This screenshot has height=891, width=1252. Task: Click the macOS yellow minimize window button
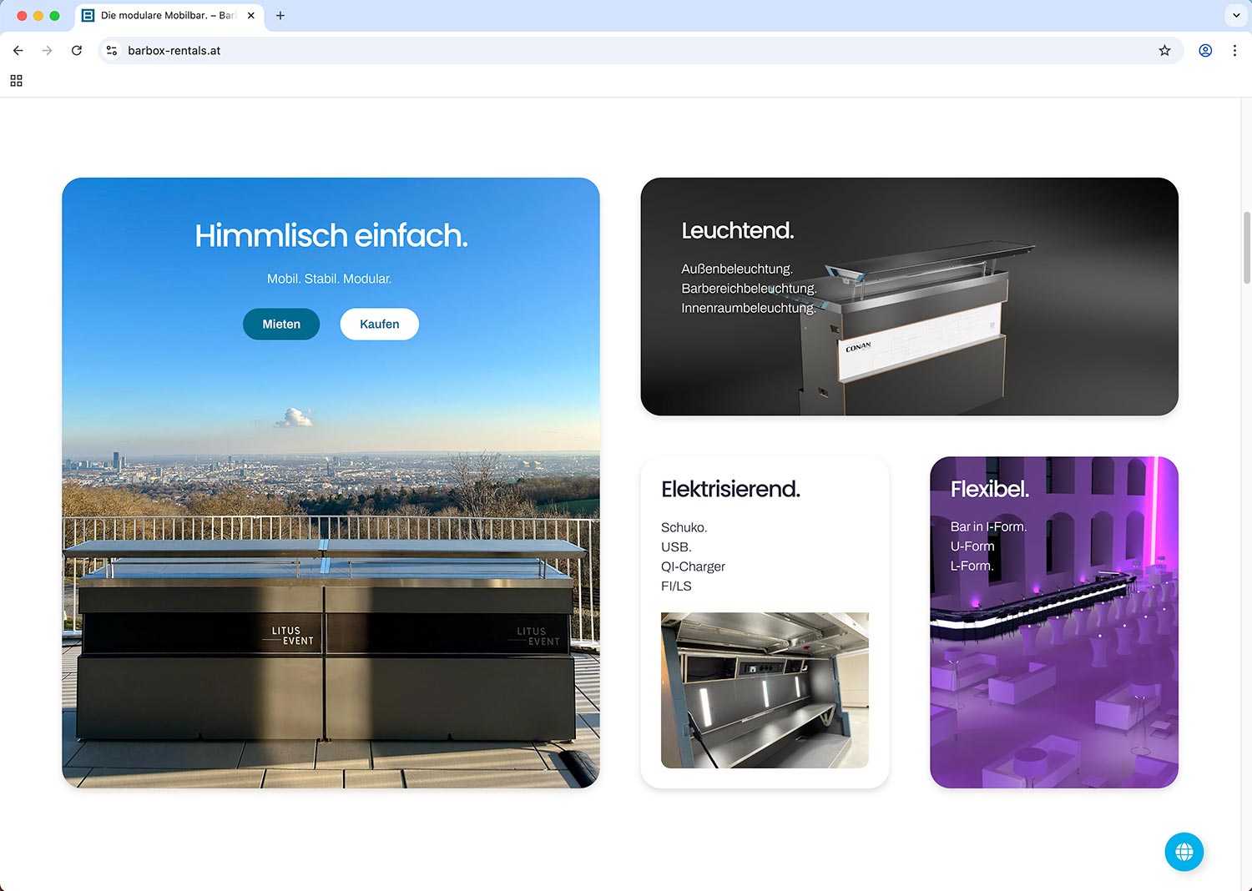point(38,16)
